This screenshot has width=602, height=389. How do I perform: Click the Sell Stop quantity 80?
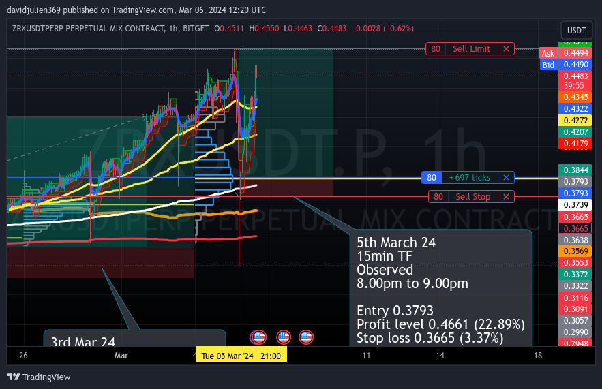tap(438, 197)
